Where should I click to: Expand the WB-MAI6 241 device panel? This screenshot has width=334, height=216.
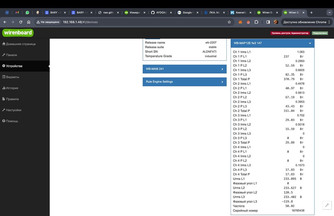(x=184, y=69)
